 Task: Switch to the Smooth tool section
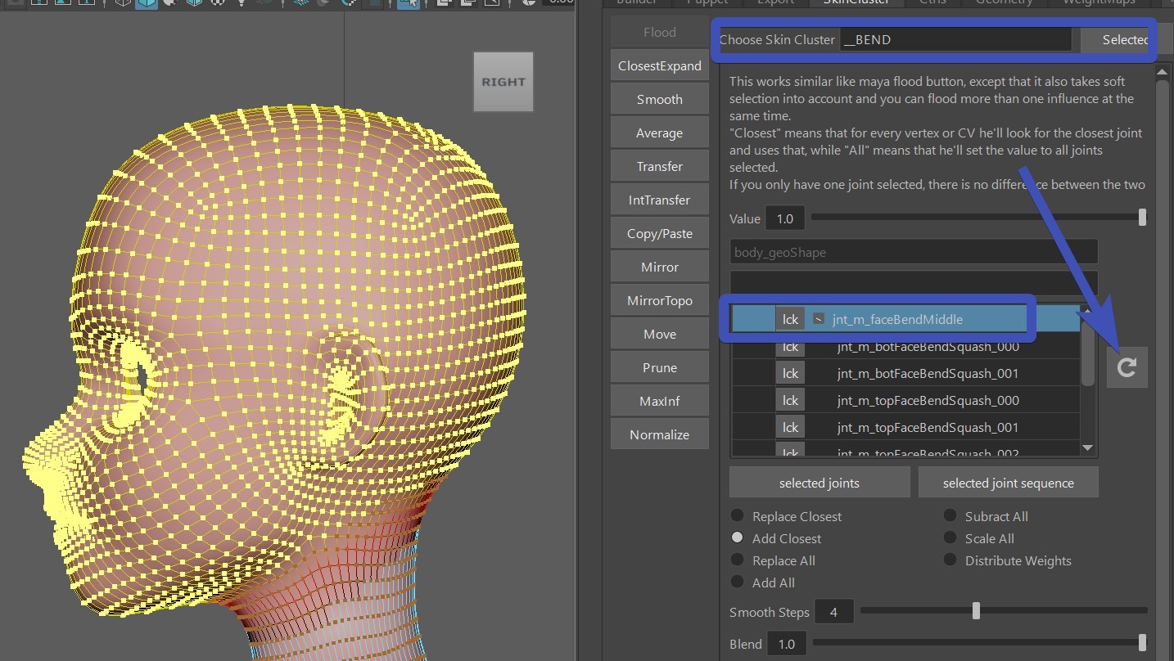(x=659, y=99)
